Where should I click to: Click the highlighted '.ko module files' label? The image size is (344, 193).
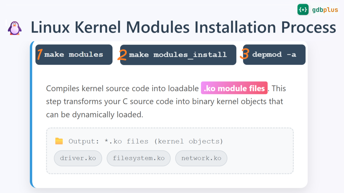[x=234, y=88]
